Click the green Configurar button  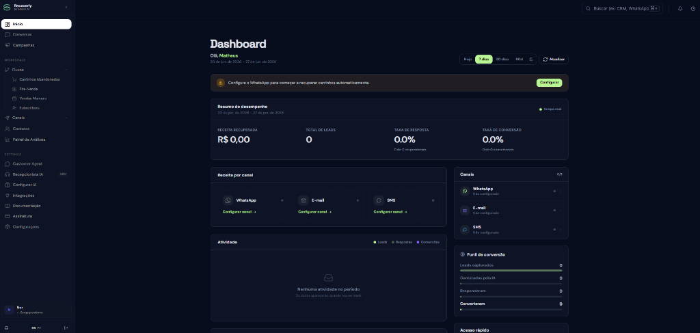549,83
